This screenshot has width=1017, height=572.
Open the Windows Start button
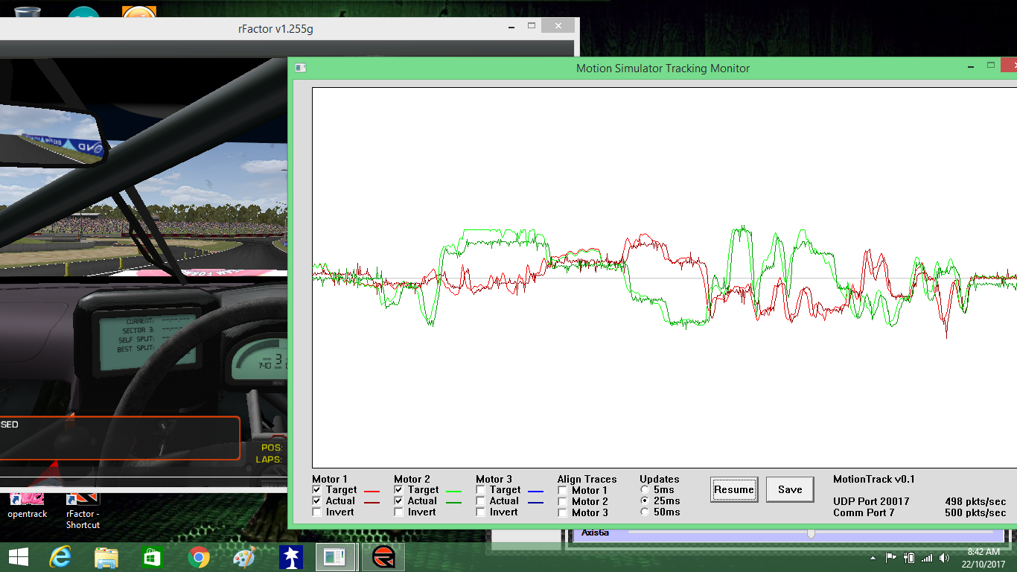point(19,557)
